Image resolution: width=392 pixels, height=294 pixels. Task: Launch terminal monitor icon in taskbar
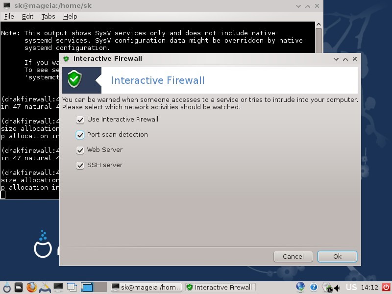pyautogui.click(x=58, y=288)
